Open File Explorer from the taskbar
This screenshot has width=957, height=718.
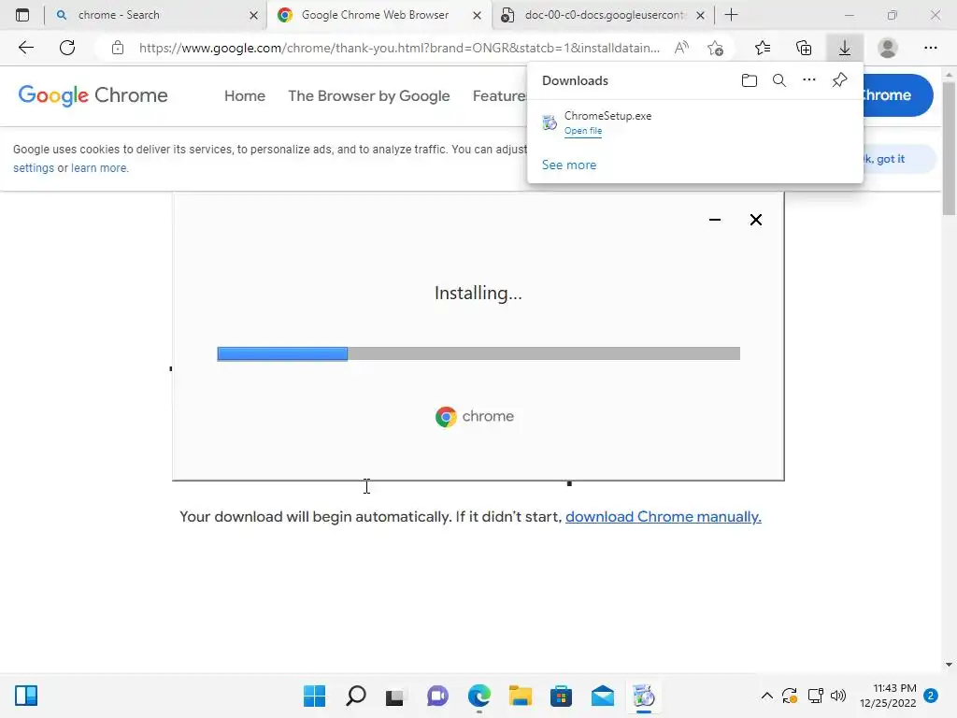(x=520, y=696)
